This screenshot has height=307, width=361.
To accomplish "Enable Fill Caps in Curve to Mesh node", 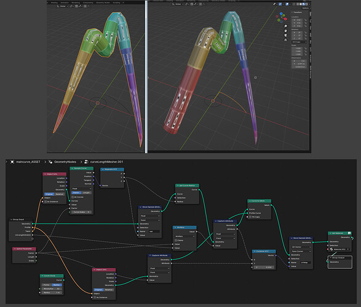I will [x=250, y=217].
